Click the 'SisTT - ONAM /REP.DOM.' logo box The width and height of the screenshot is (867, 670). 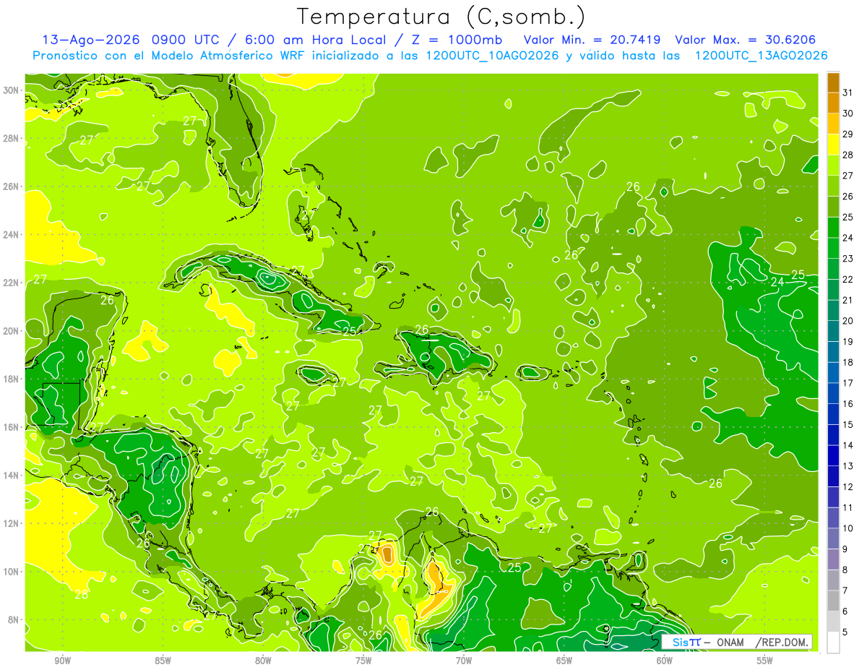click(x=736, y=642)
